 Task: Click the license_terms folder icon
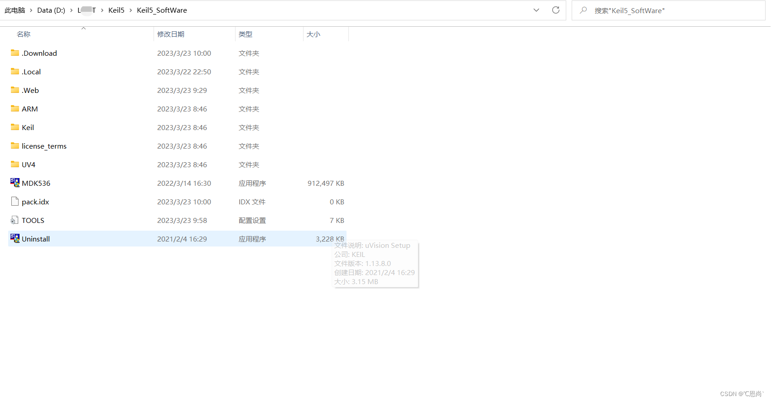[x=15, y=146]
